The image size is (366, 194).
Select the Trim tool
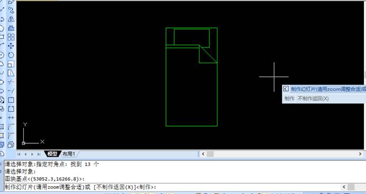point(11,82)
